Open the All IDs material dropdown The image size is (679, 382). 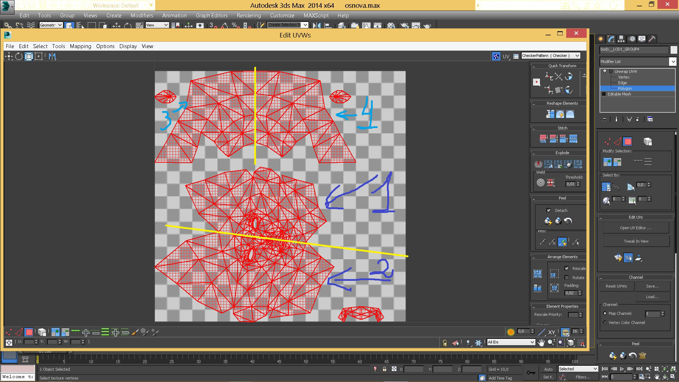click(x=532, y=342)
